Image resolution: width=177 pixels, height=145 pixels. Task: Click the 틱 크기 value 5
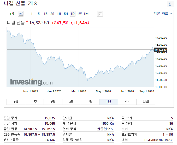pyautogui.click(x=172, y=118)
